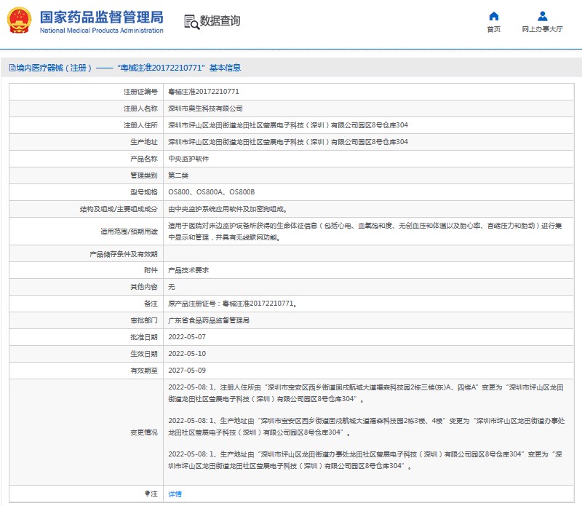Click the attachment value 产品技术要求

pos(188,270)
